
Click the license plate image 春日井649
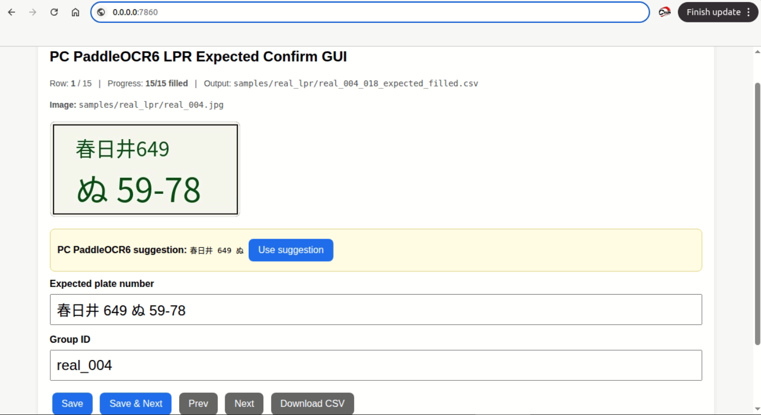click(145, 169)
